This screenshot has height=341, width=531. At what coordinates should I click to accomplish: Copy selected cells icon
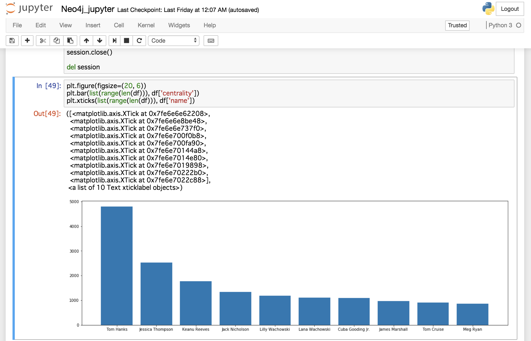pyautogui.click(x=57, y=41)
